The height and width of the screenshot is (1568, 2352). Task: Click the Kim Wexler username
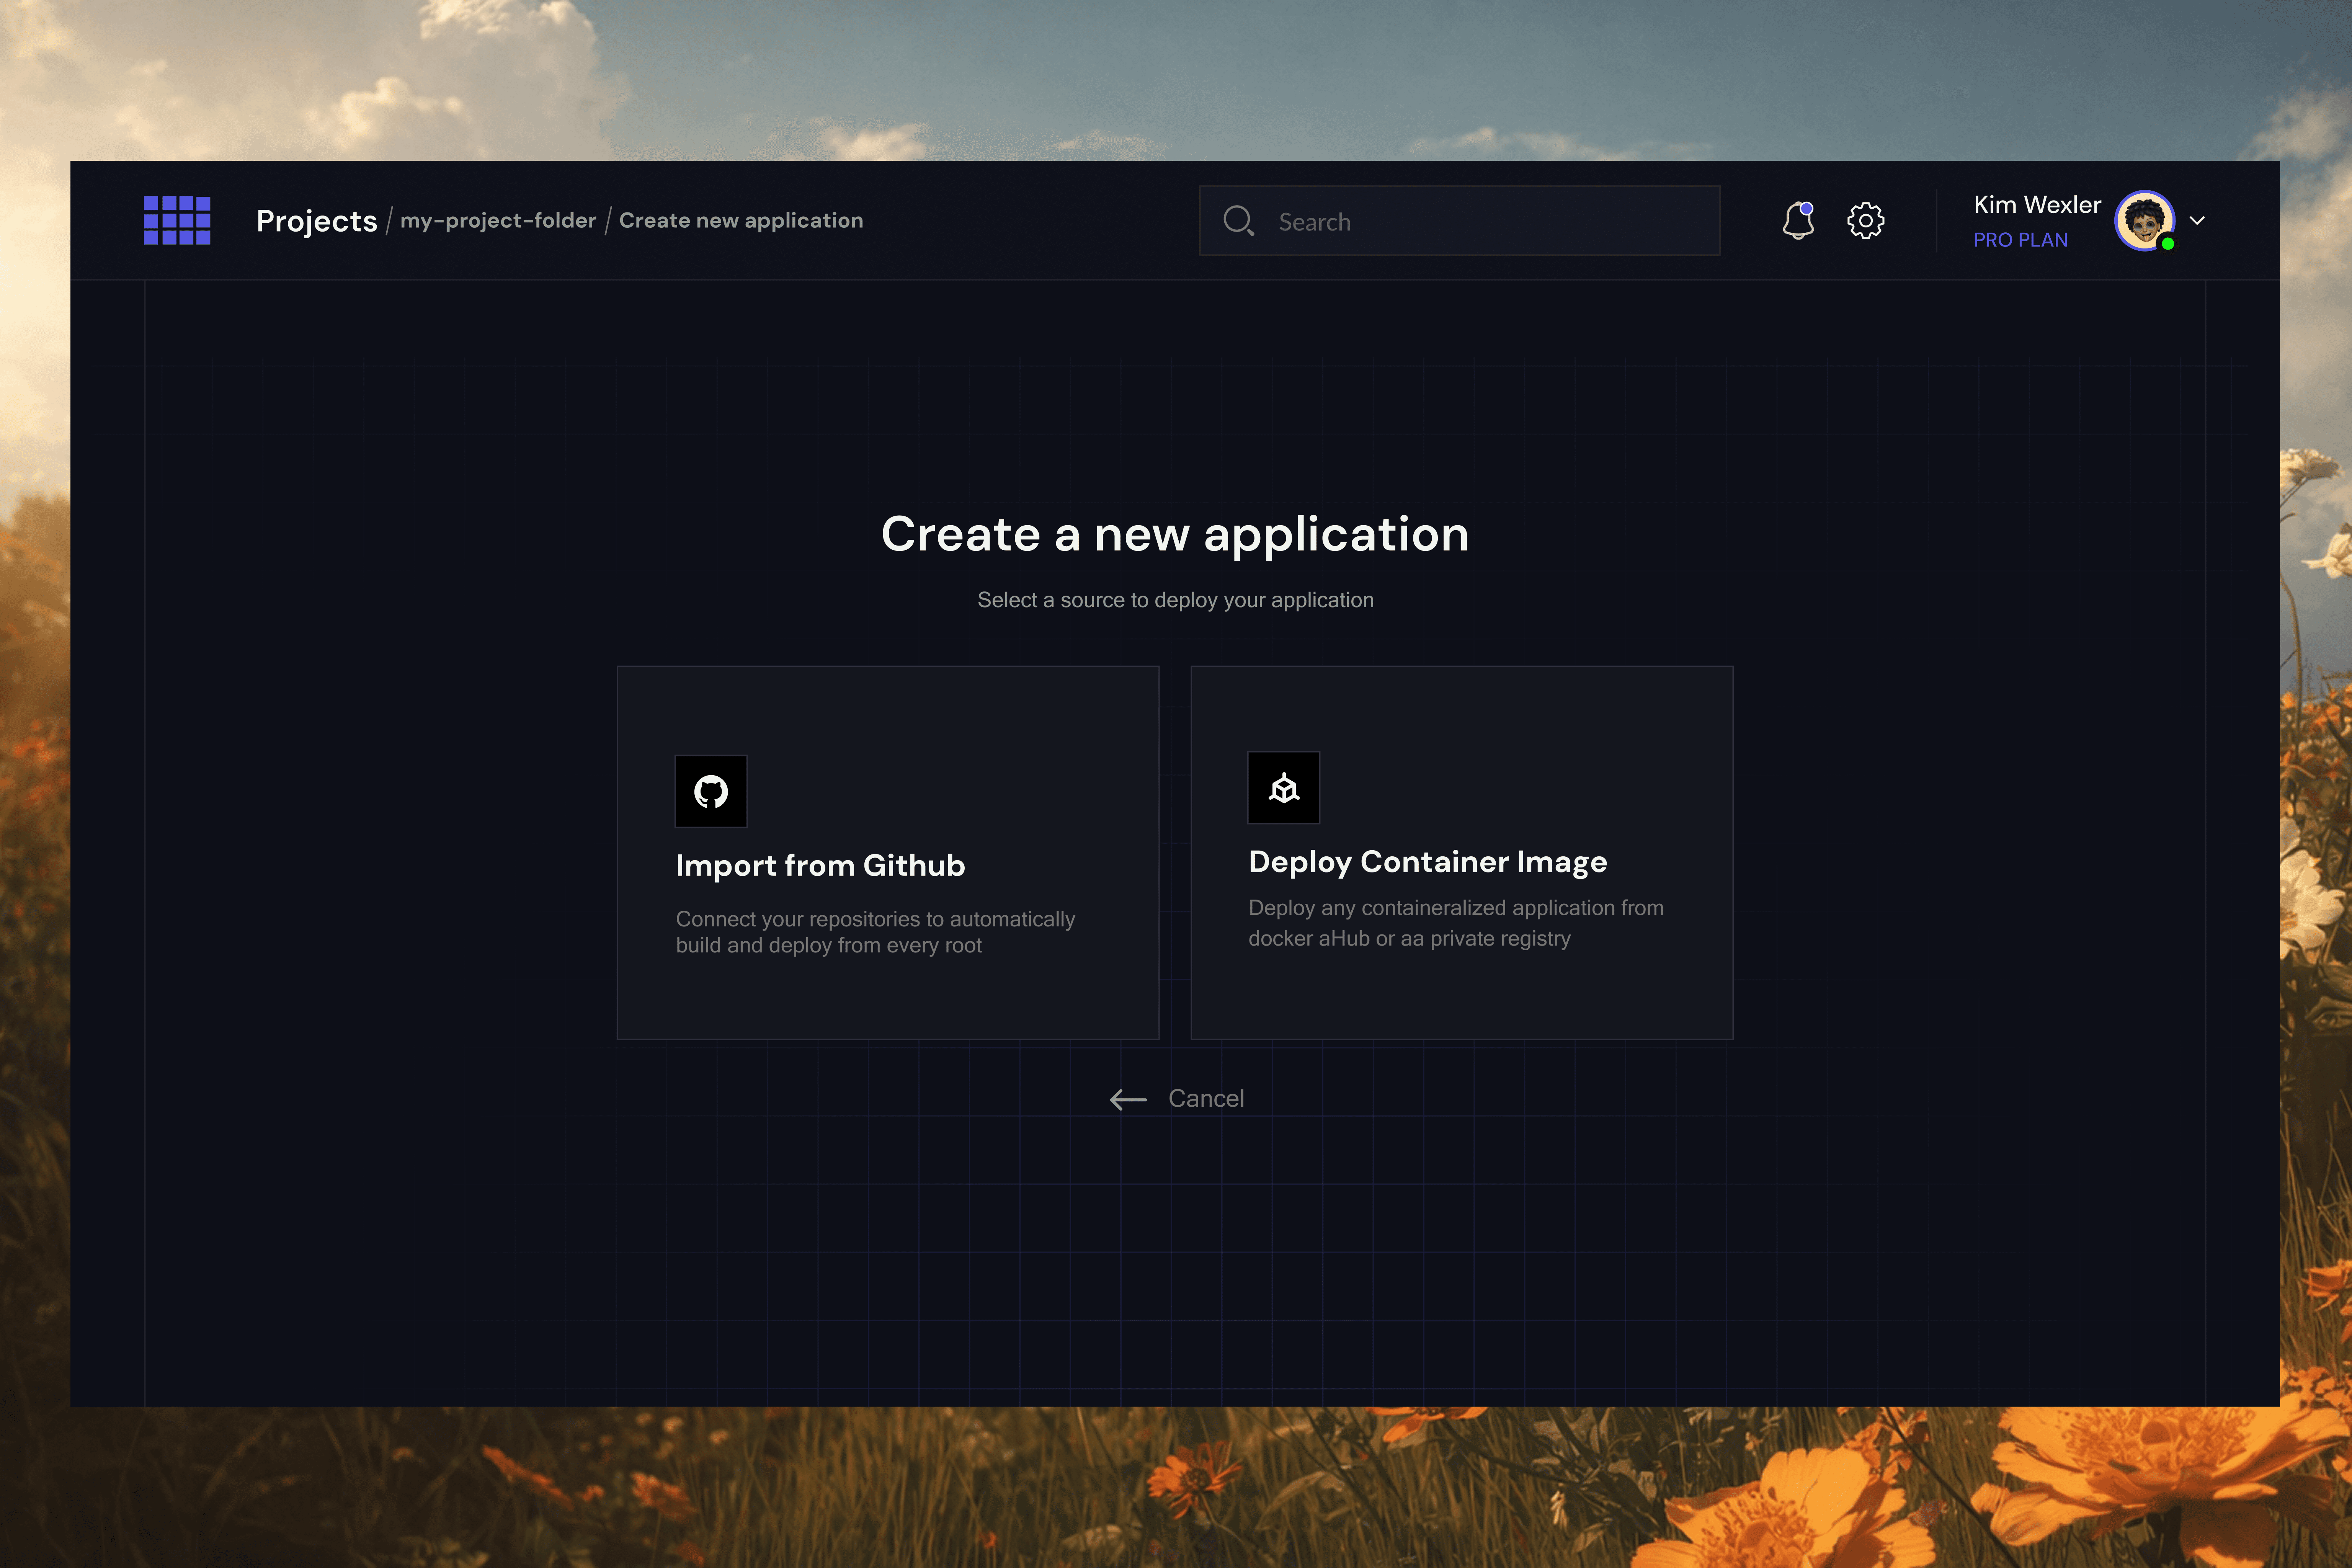2036,205
